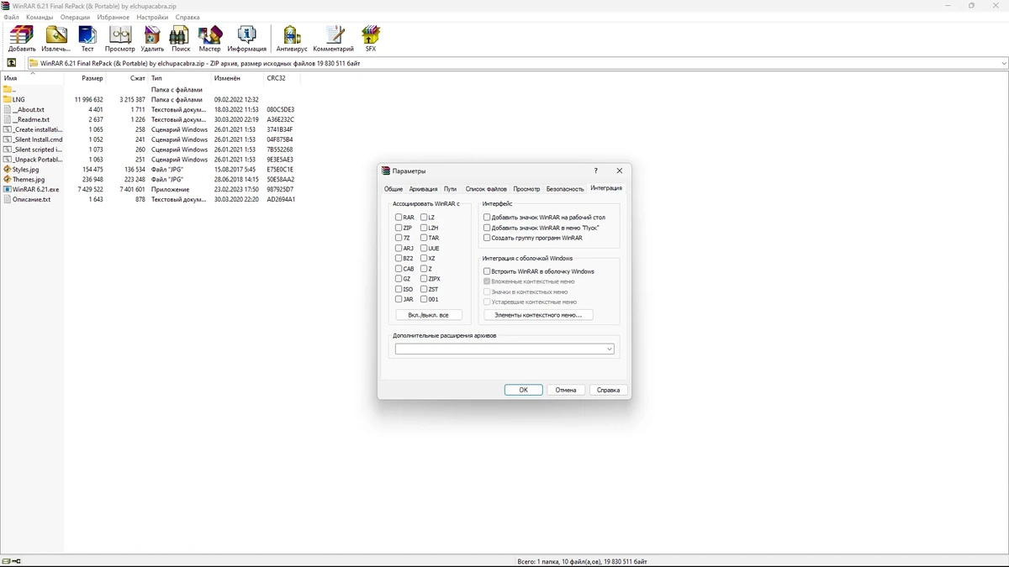The image size is (1009, 567).
Task: Enable the ZIP association checkbox
Action: point(399,228)
